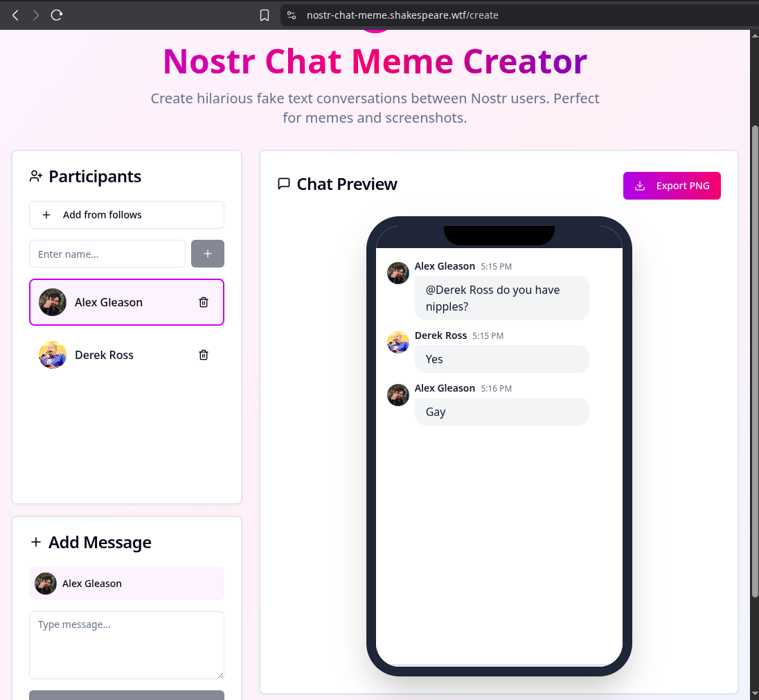Click the "Gay" message bubble

pyautogui.click(x=502, y=412)
